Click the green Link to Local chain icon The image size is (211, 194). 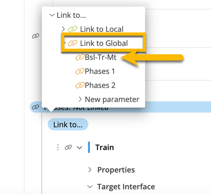point(73,29)
